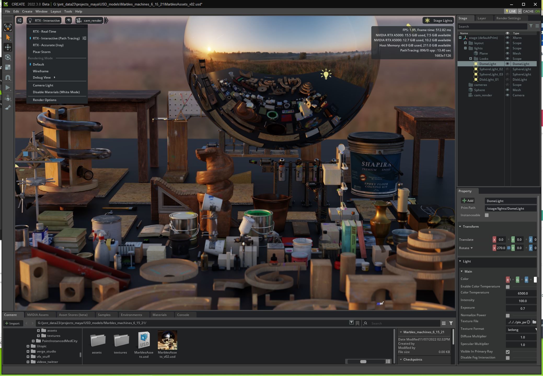The height and width of the screenshot is (376, 543).
Task: Switch to Render Settings tab
Action: pyautogui.click(x=508, y=18)
